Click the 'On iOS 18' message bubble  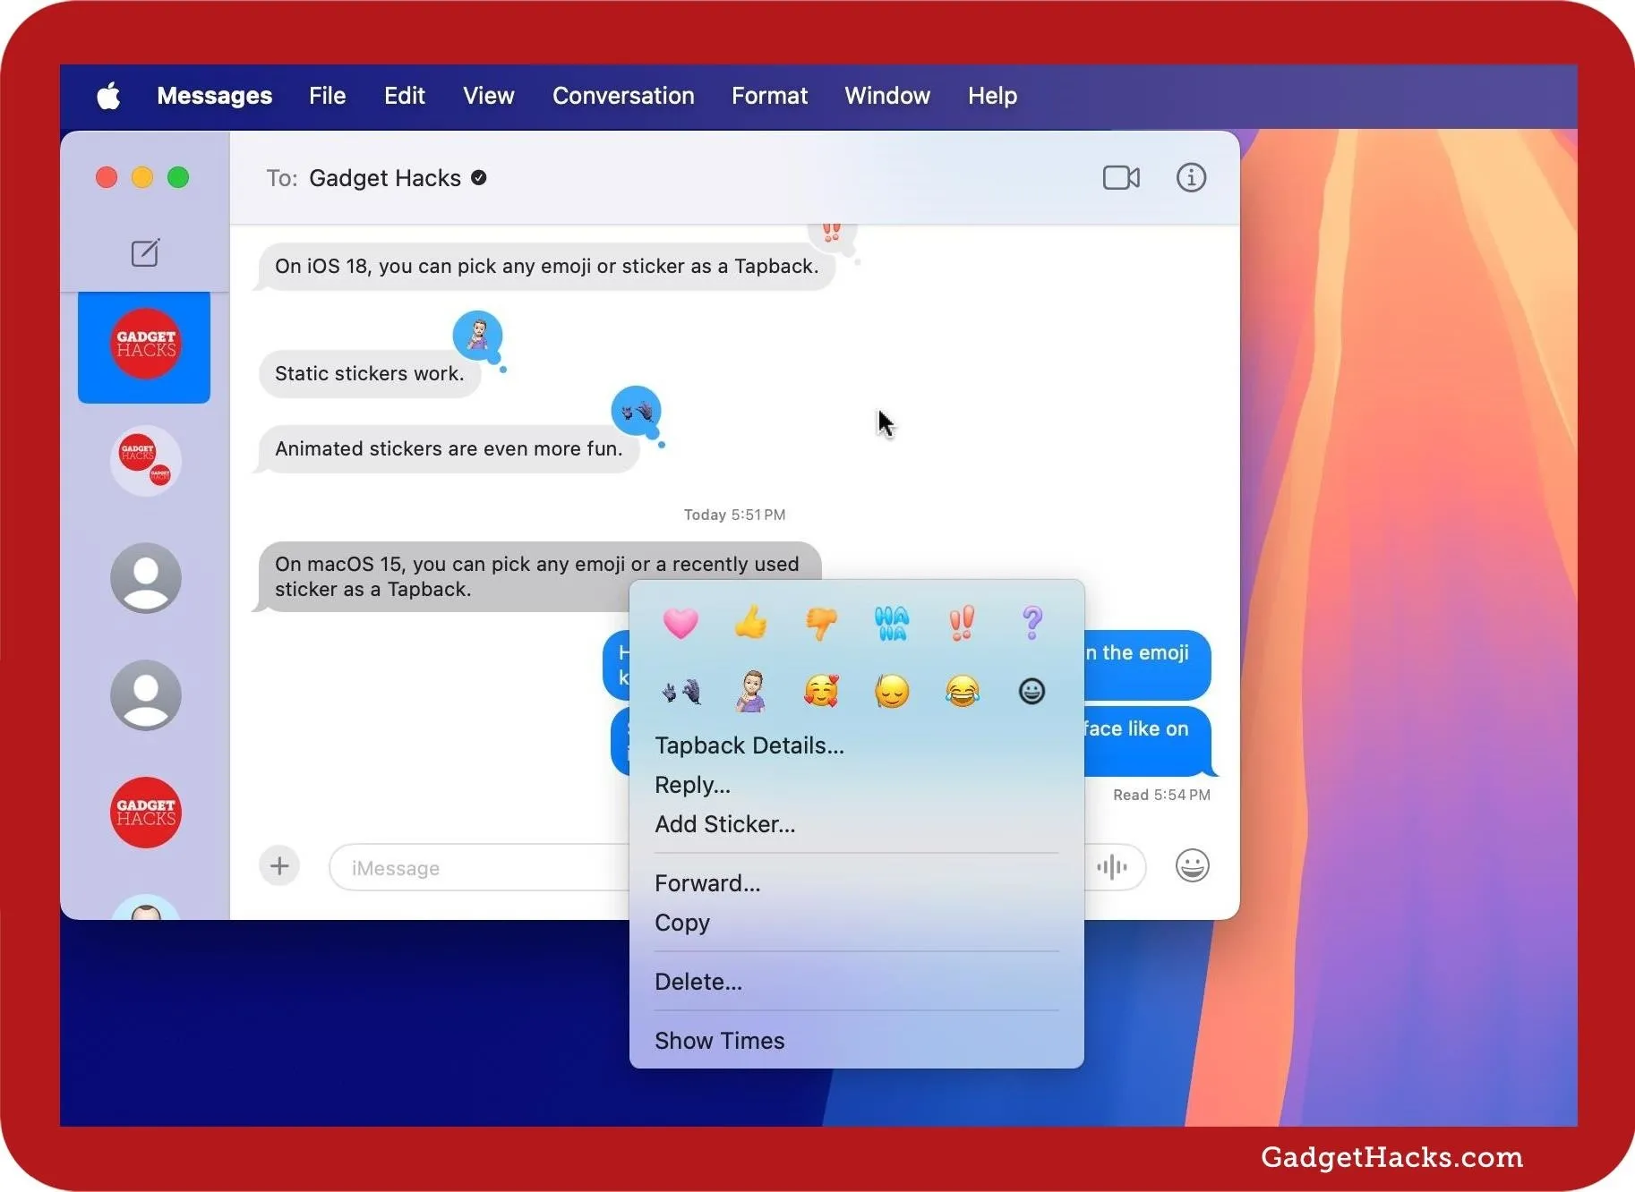[x=546, y=267]
